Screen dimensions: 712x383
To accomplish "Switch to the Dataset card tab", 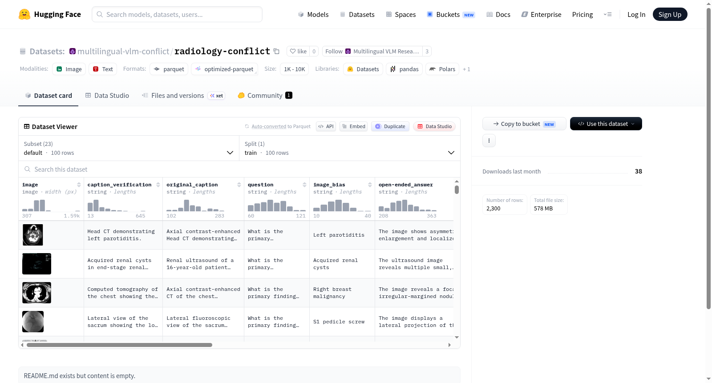I will (48, 95).
